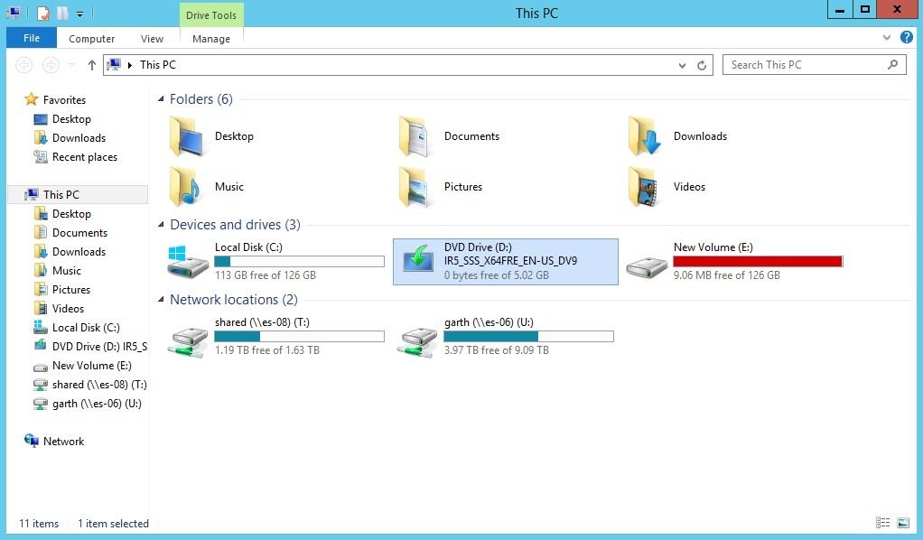Click the Forward navigation arrow
Screen dimensions: 923x540
(x=51, y=65)
